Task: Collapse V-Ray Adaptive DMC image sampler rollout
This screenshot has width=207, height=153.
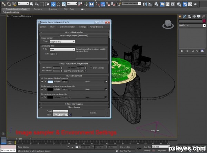Action: pyautogui.click(x=74, y=63)
